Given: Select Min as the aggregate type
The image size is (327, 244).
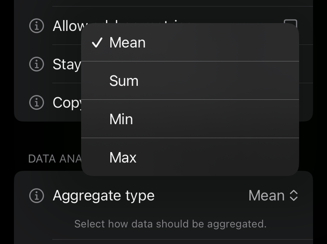Looking at the screenshot, I should coord(190,119).
